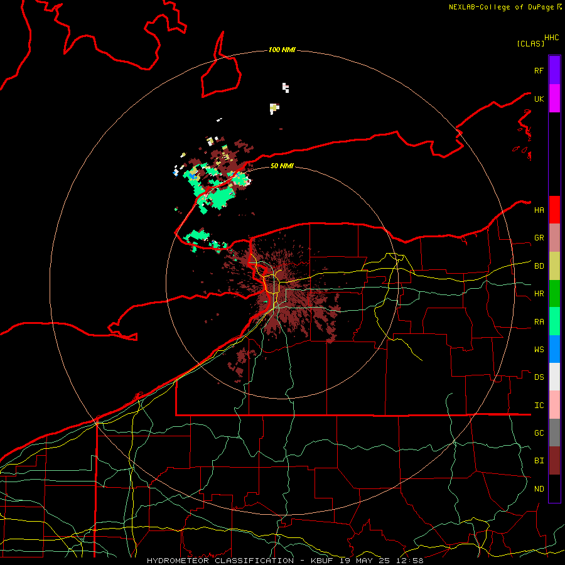Screen dimensions: 565x565
Task: Click the RF legend label
Action: (539, 70)
